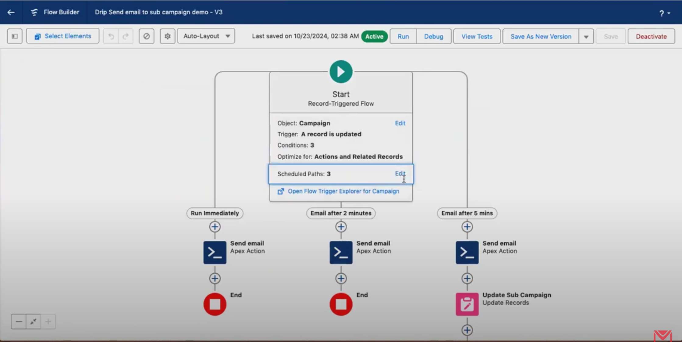Select the Email after 2 minutes path label
Viewport: 682px width, 342px height.
point(341,213)
